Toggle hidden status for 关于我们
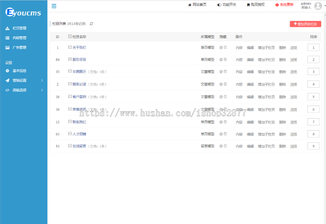The height and width of the screenshot is (224, 326). tap(223, 47)
